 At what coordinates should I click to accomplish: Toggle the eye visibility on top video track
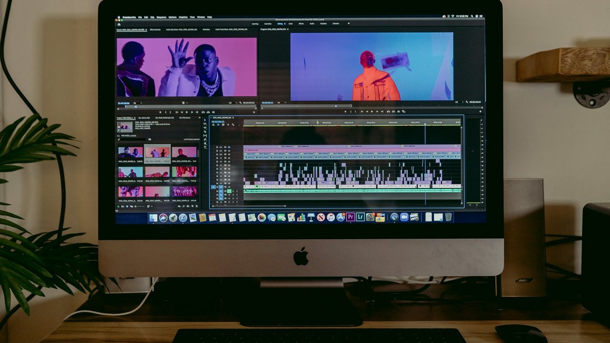tap(229, 148)
